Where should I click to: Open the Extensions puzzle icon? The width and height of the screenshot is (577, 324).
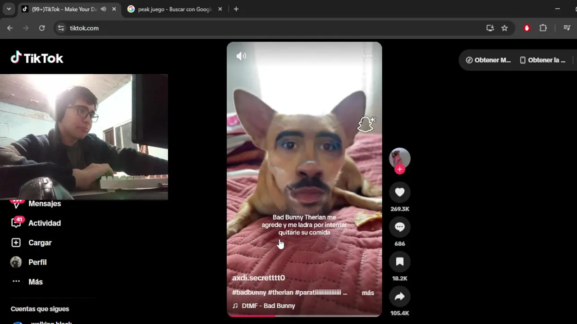tap(543, 28)
